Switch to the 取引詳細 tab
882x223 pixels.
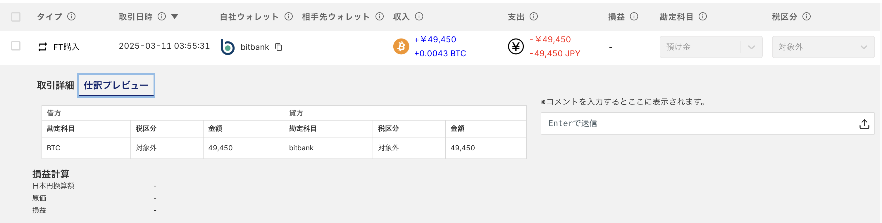click(x=56, y=85)
